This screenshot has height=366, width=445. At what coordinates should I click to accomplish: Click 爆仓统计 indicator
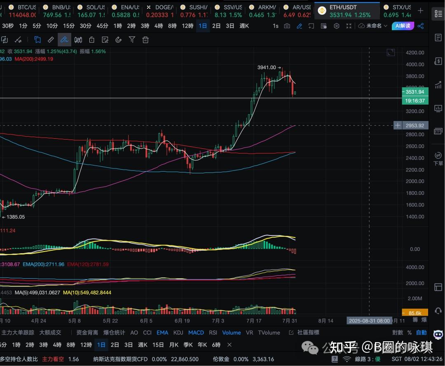114,333
